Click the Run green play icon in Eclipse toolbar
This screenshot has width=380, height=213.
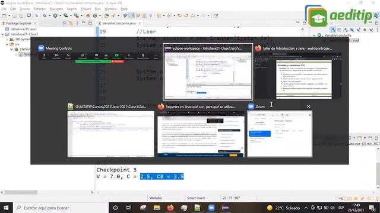pos(55,16)
